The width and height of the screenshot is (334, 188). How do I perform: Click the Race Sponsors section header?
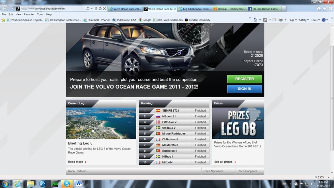[213, 171]
